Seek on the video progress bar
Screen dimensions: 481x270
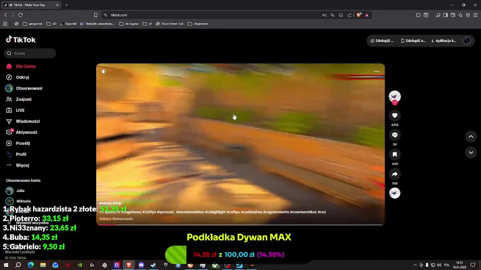tap(240, 225)
